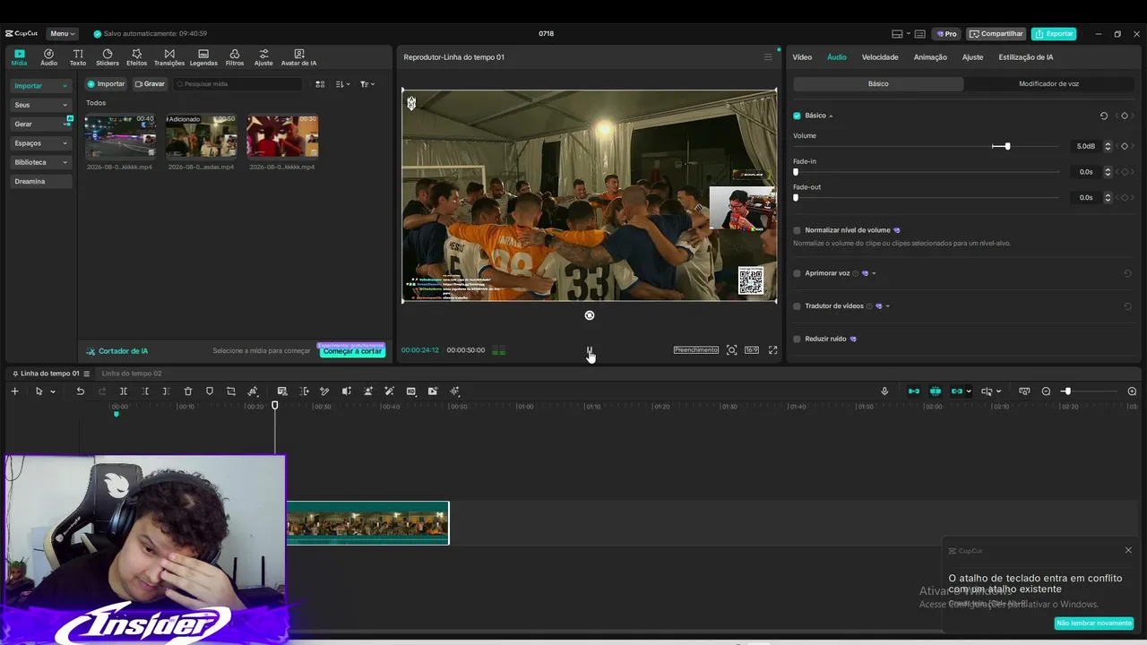This screenshot has width=1147, height=645.
Task: Enable Normalizar nível de volume
Action: tap(797, 230)
